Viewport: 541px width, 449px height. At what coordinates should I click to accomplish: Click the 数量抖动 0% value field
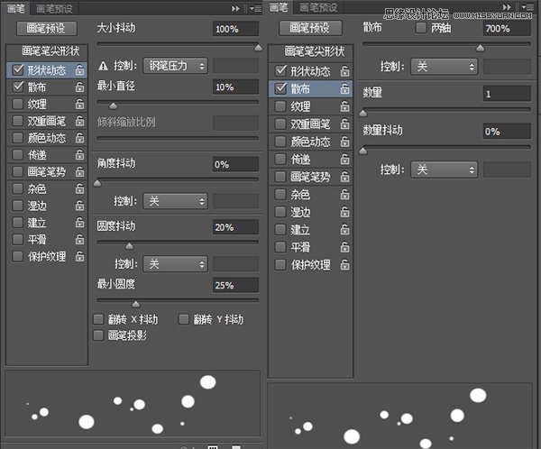pyautogui.click(x=507, y=132)
